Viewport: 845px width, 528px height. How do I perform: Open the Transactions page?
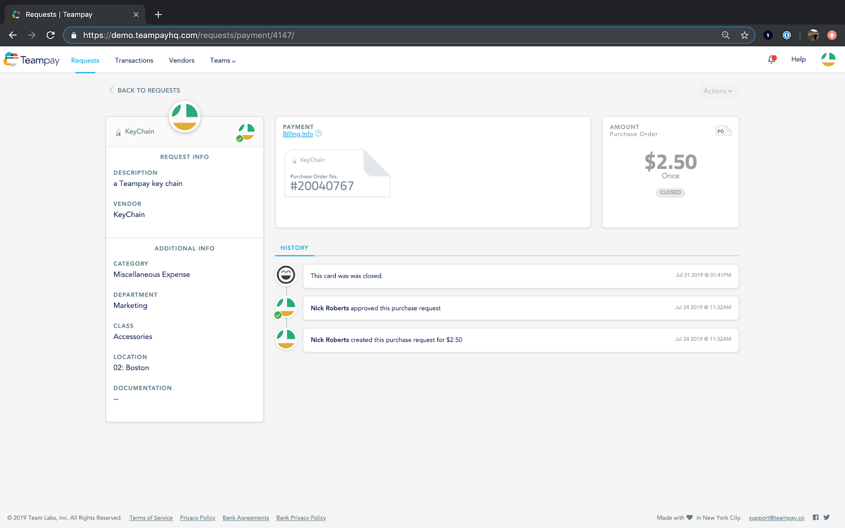tap(134, 60)
